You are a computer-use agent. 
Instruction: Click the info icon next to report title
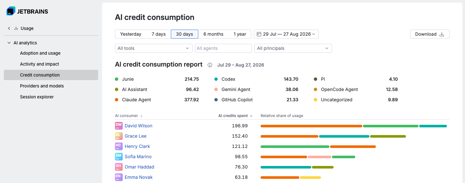point(210,65)
